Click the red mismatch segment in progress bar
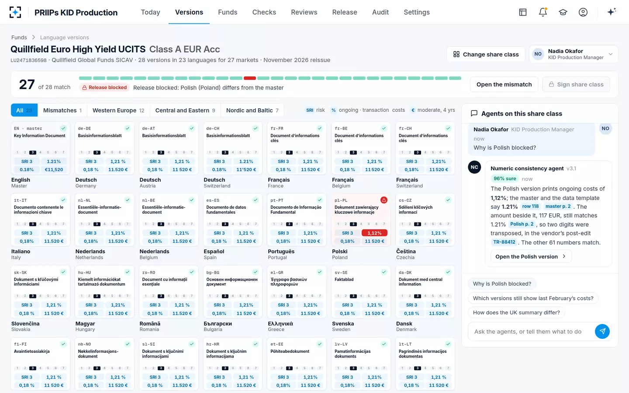 click(250, 78)
